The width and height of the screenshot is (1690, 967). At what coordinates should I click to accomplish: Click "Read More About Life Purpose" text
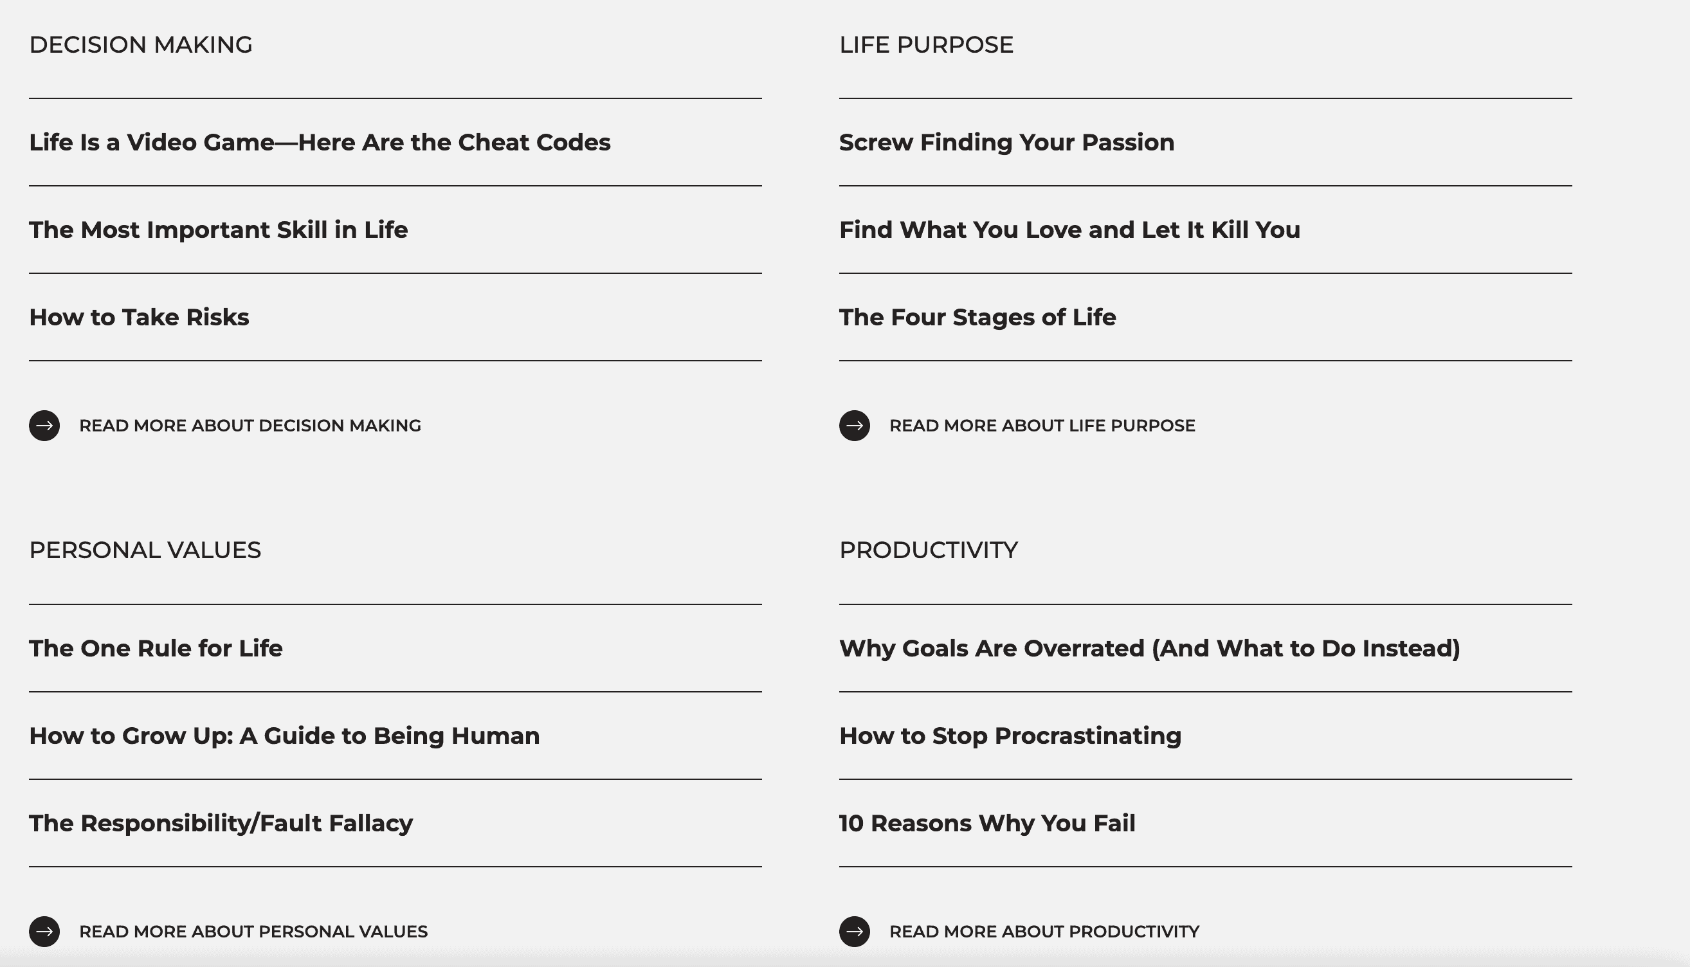pyautogui.click(x=1042, y=426)
